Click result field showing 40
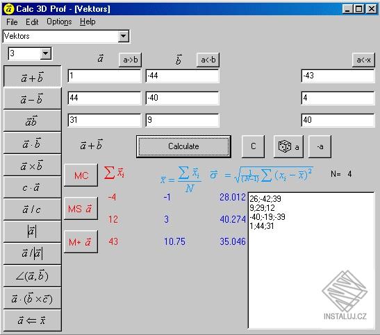 338,120
